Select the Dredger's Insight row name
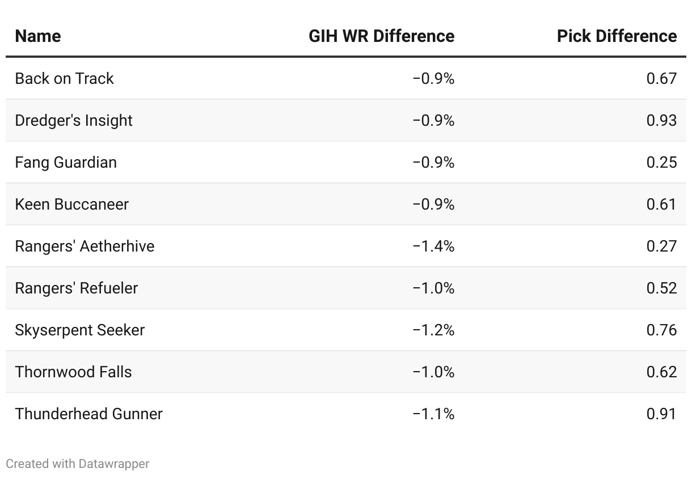This screenshot has height=477, width=692. [x=74, y=120]
